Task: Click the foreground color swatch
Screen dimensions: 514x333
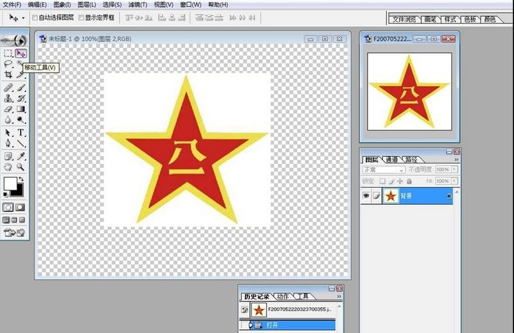Action: (10, 183)
